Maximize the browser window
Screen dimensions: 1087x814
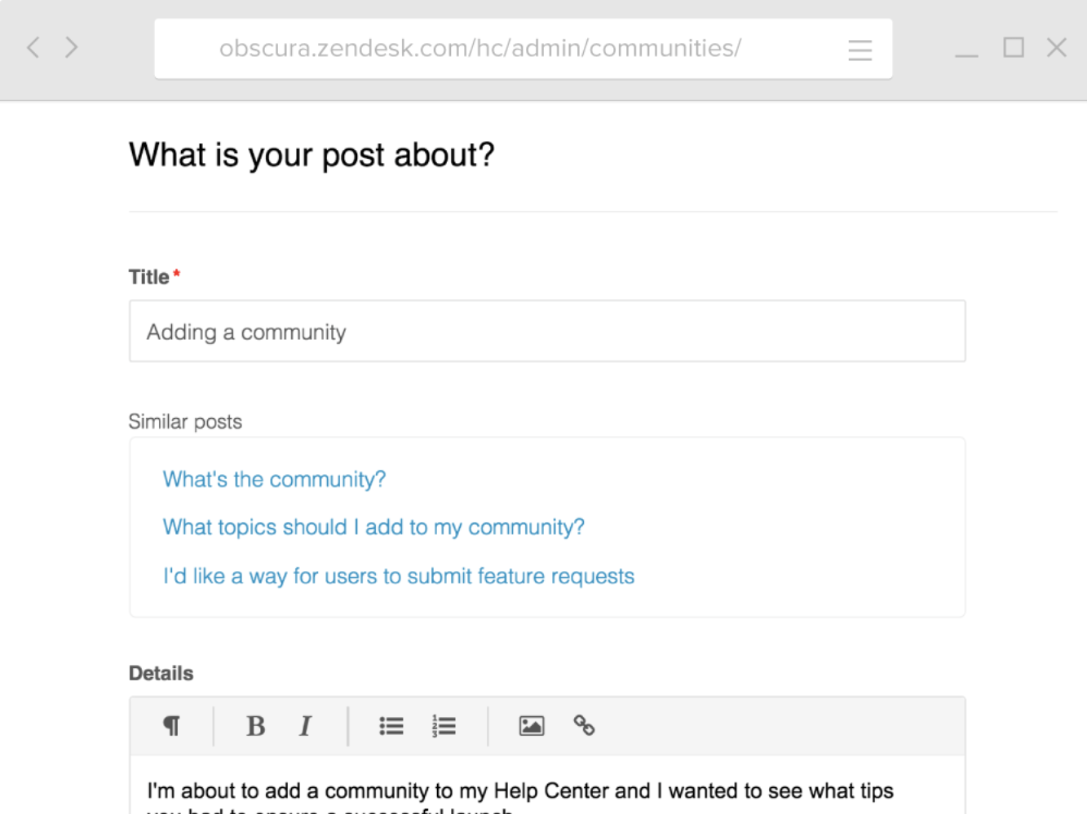click(x=1013, y=47)
